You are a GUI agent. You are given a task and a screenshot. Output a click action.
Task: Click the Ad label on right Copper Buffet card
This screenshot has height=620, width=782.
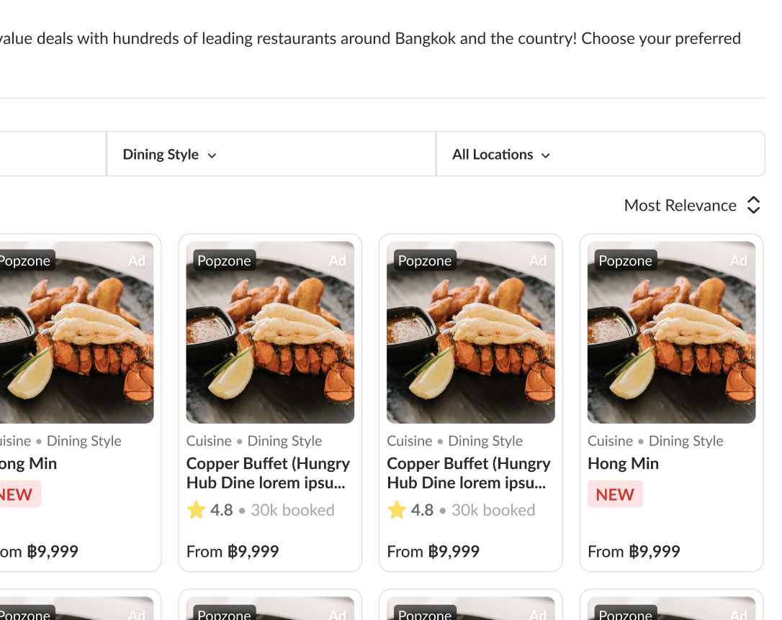coord(538,260)
